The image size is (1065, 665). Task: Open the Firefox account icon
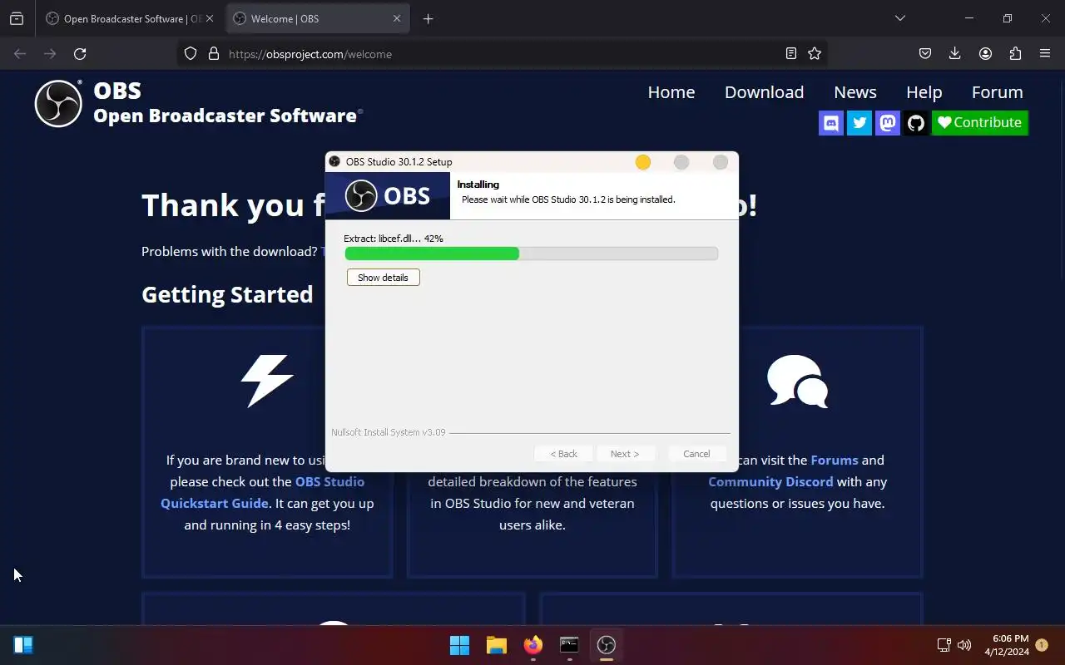pos(985,53)
